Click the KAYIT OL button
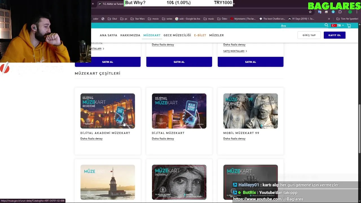Image resolution: width=361 pixels, height=203 pixels. pos(334,35)
